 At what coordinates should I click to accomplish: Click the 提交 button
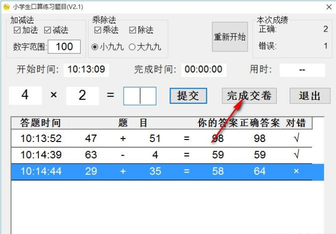point(188,96)
